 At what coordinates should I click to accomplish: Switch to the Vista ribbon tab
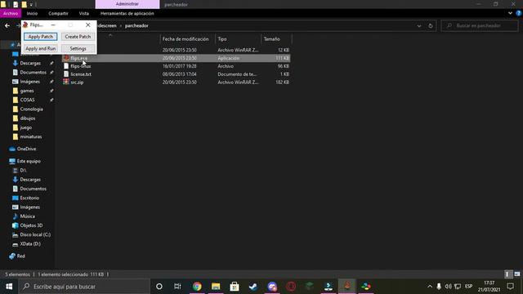tap(84, 13)
